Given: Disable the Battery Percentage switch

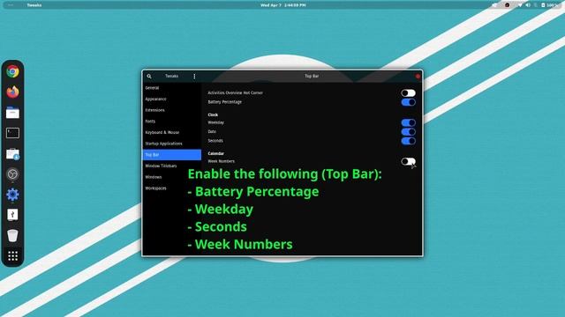Looking at the screenshot, I should (x=408, y=102).
